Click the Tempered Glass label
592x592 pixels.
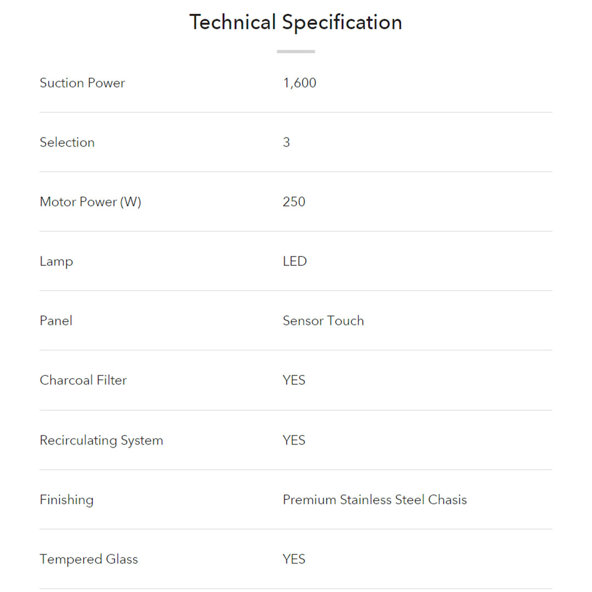pyautogui.click(x=89, y=559)
